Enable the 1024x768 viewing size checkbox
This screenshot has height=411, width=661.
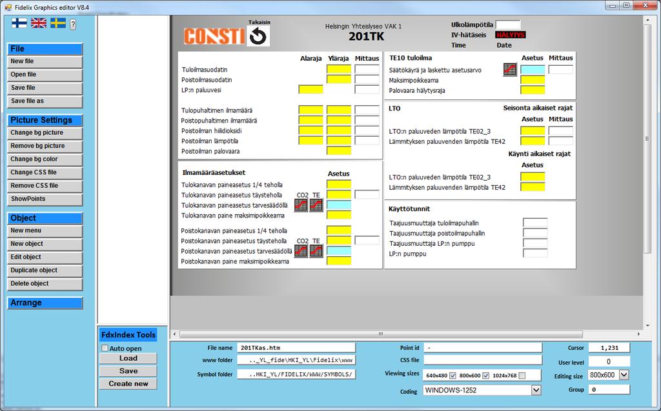pos(522,375)
